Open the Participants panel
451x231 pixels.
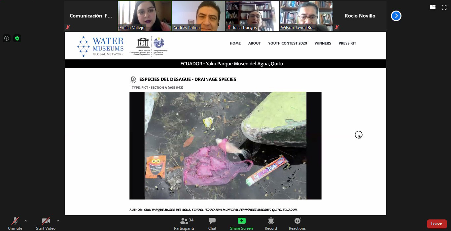click(x=184, y=223)
